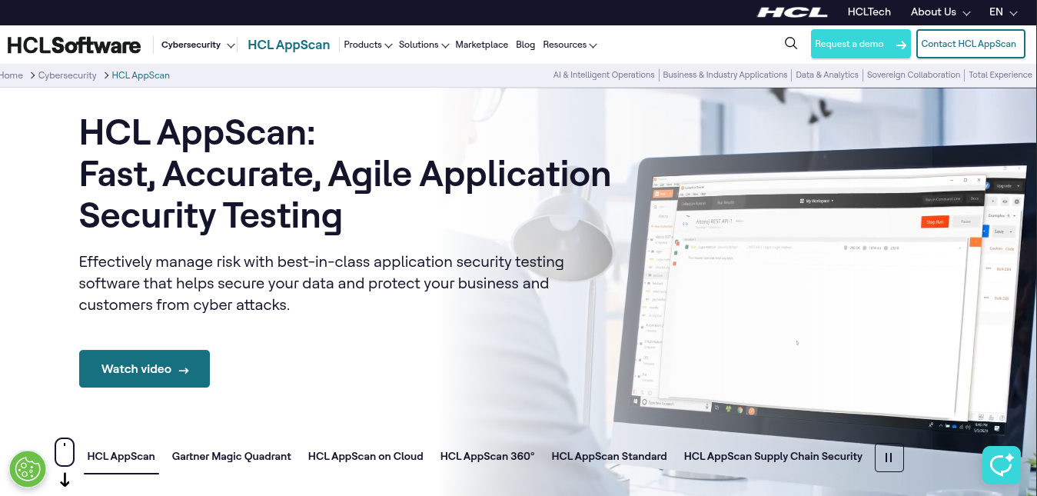Viewport: 1037px width, 496px height.
Task: Open the Blog menu item
Action: pyautogui.click(x=526, y=45)
